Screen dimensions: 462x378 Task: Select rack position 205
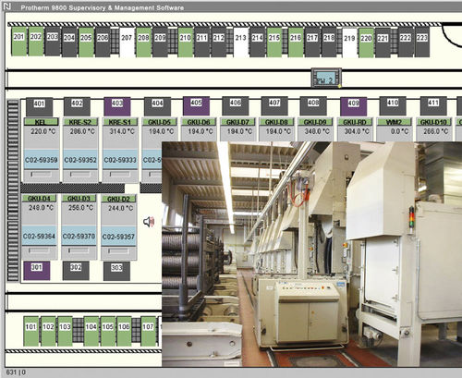click(86, 43)
